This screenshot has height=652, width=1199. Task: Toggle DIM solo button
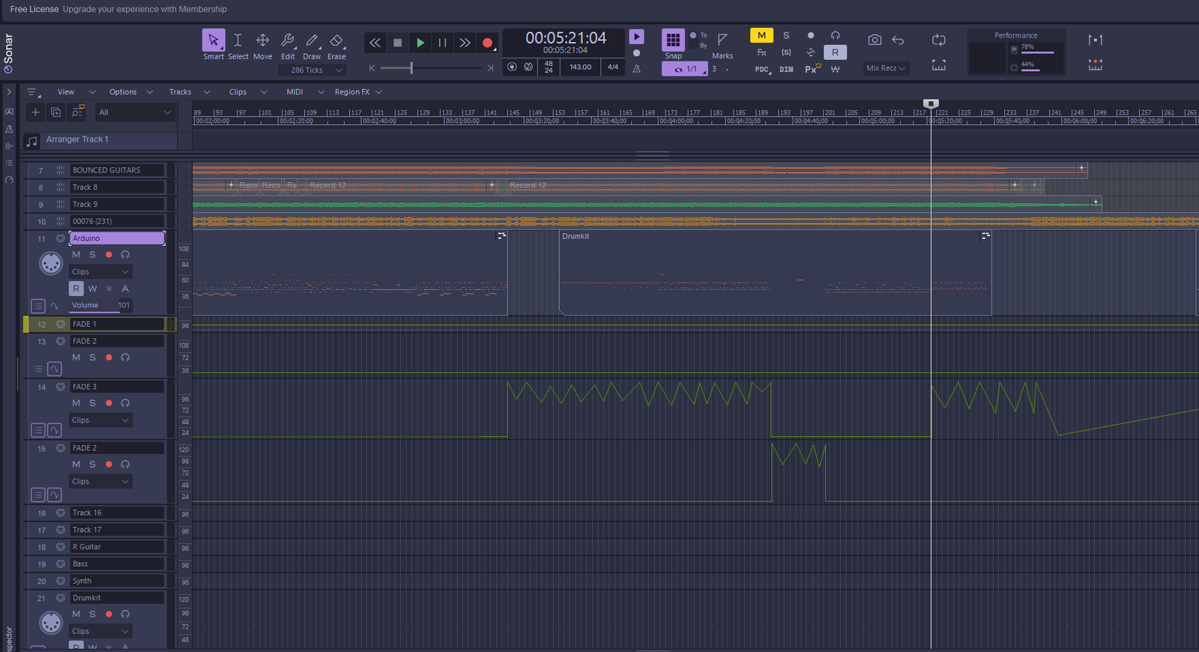(786, 69)
